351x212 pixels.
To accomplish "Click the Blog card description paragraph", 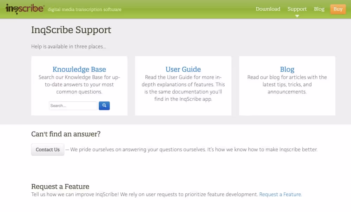I will pyautogui.click(x=287, y=84).
